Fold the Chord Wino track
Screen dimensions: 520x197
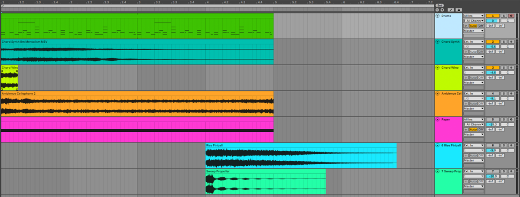(437, 67)
